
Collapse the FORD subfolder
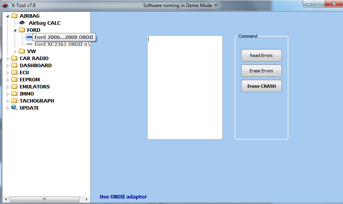point(15,30)
